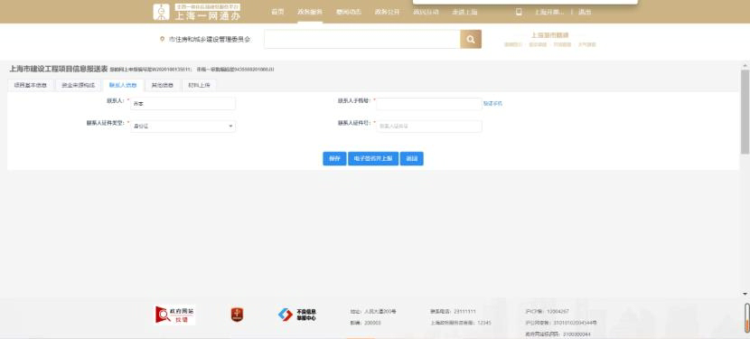Click the 上海一网通办 logo icon
Image resolution: width=750 pixels, height=339 pixels.
click(161, 12)
